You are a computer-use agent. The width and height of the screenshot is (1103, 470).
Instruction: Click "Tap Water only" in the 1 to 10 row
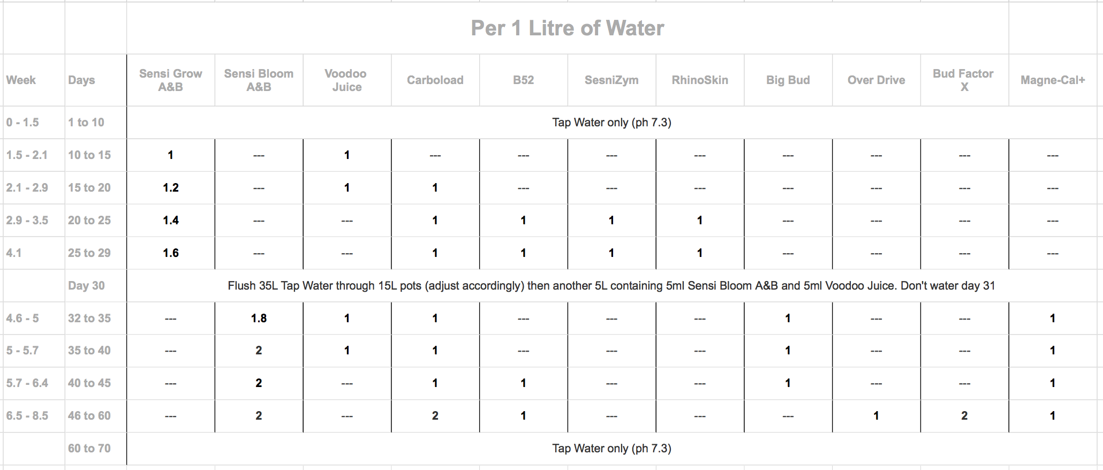611,123
